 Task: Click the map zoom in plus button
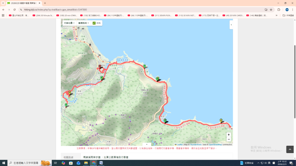229,135
